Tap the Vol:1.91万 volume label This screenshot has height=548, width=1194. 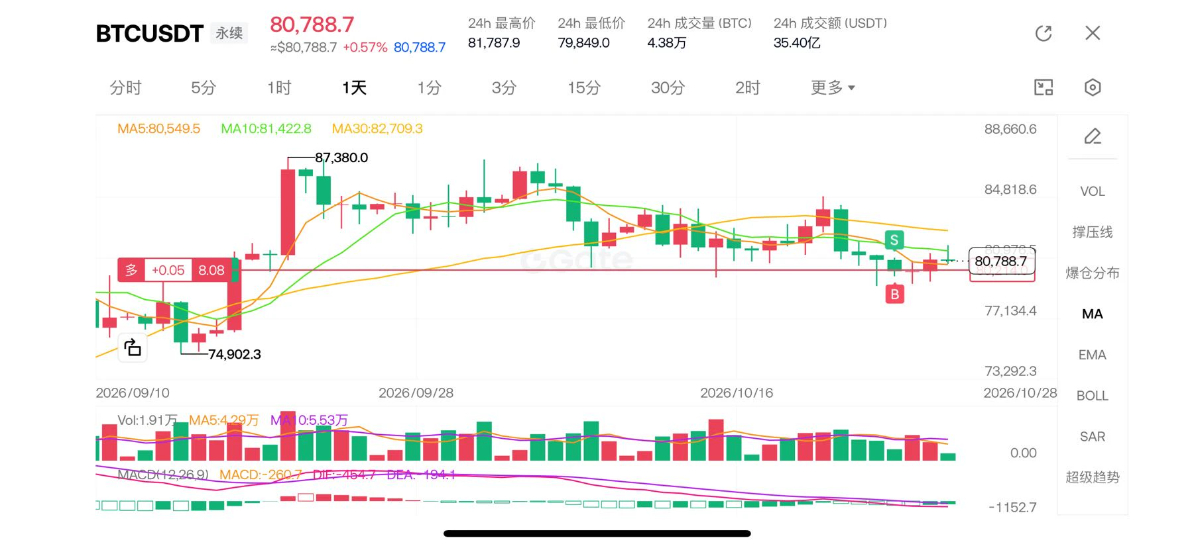pyautogui.click(x=147, y=420)
